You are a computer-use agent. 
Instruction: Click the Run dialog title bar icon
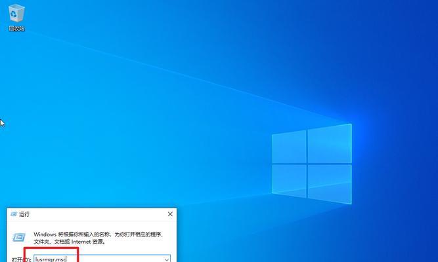pyautogui.click(x=14, y=214)
